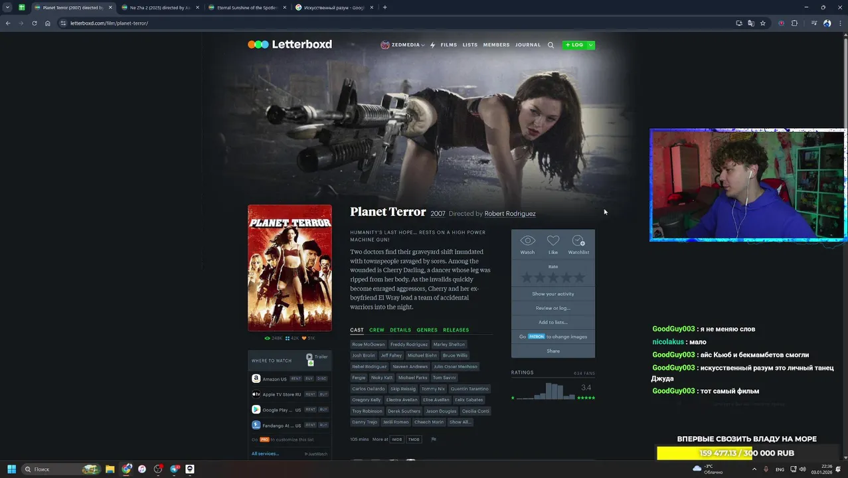Switch to the CREW tab
Image resolution: width=848 pixels, height=478 pixels.
[377, 330]
